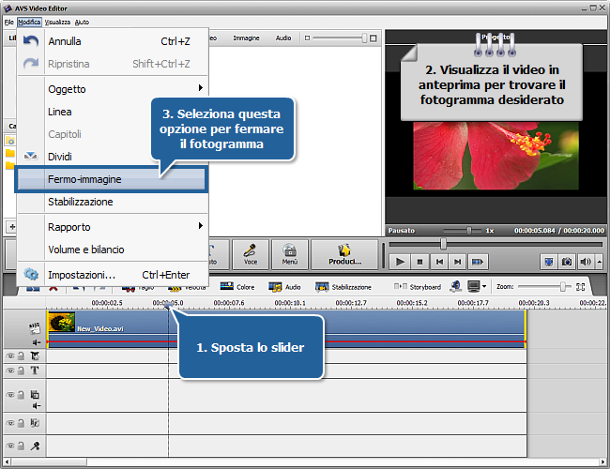Click the timeline playhead marker
This screenshot has width=610, height=469.
(x=168, y=307)
